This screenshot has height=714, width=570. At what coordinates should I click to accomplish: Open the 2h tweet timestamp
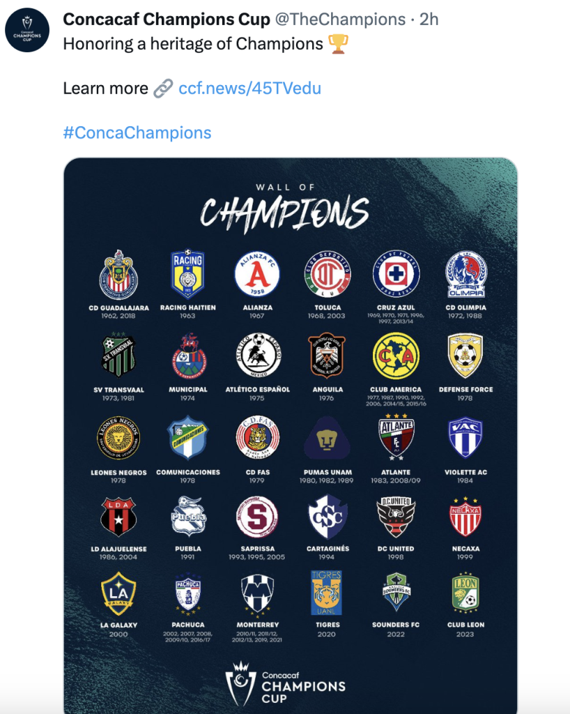pos(429,20)
